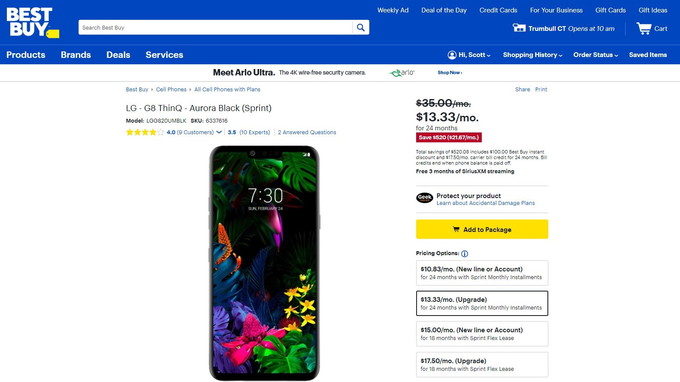Viewport: 680px width, 382px height.
Task: Click the Best Buy logo
Action: pos(32,22)
